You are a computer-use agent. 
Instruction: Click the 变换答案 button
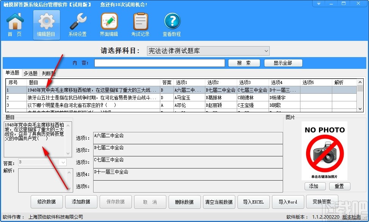(x=322, y=202)
